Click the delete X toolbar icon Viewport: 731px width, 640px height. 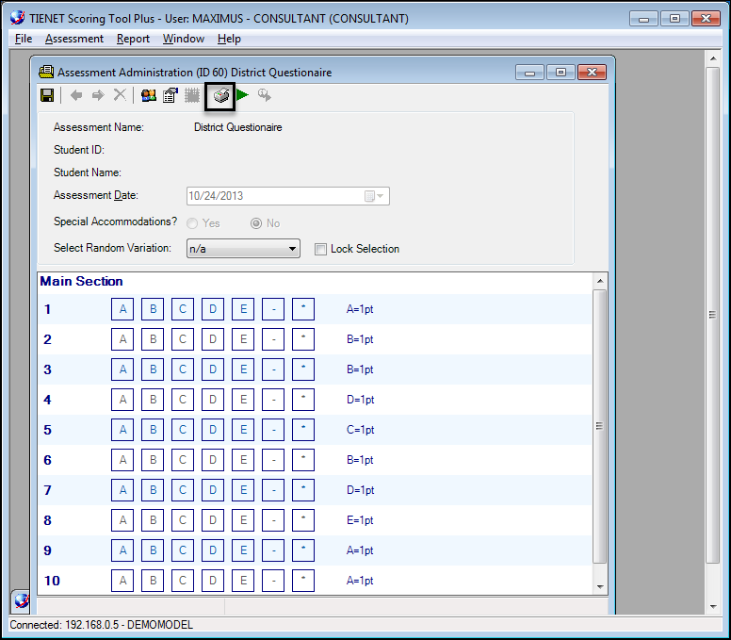[120, 95]
